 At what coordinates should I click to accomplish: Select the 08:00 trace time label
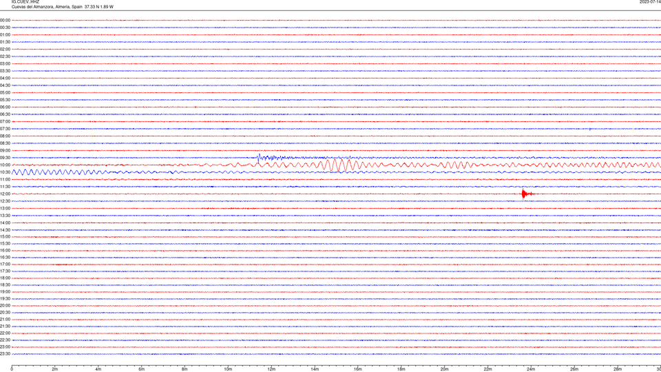(x=5, y=136)
